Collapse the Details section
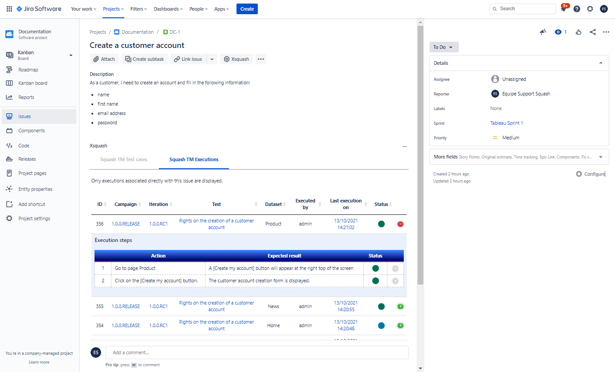The image size is (615, 372). tap(601, 63)
